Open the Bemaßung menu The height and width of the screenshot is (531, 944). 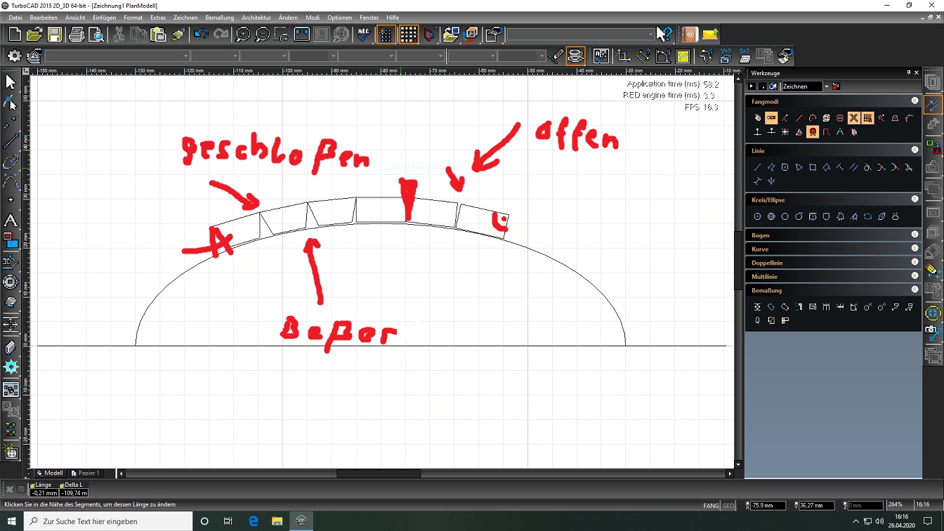(219, 18)
